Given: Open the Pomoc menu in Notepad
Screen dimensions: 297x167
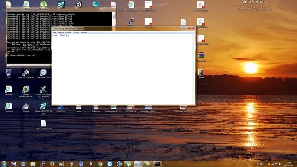Looking at the screenshot, I should pos(84,32).
